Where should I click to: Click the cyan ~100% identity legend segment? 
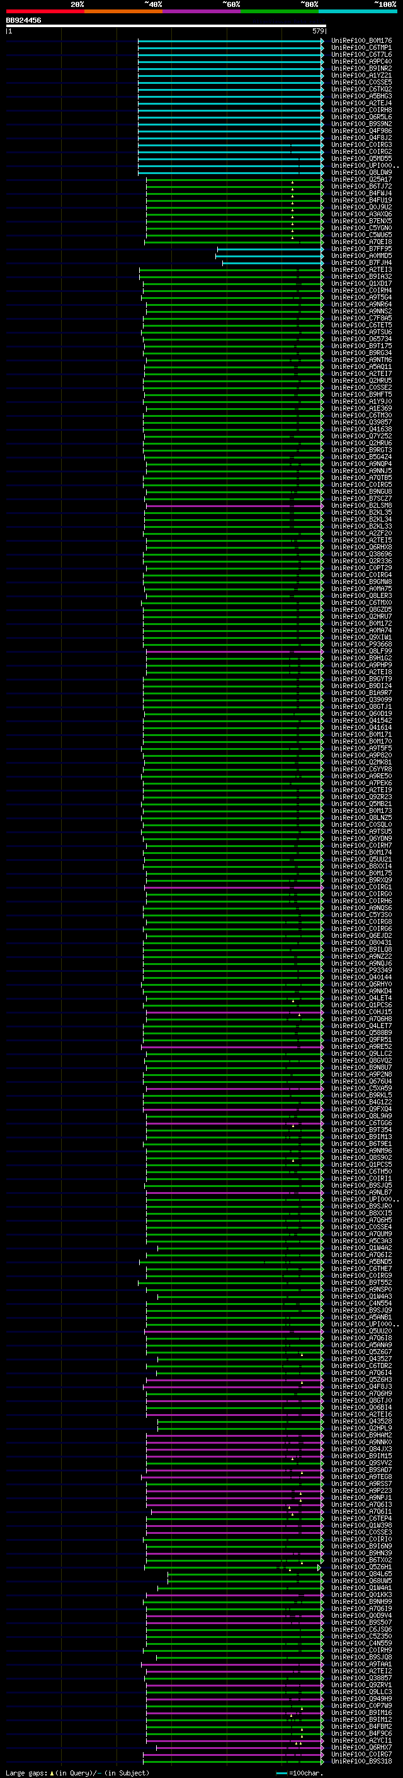(358, 11)
